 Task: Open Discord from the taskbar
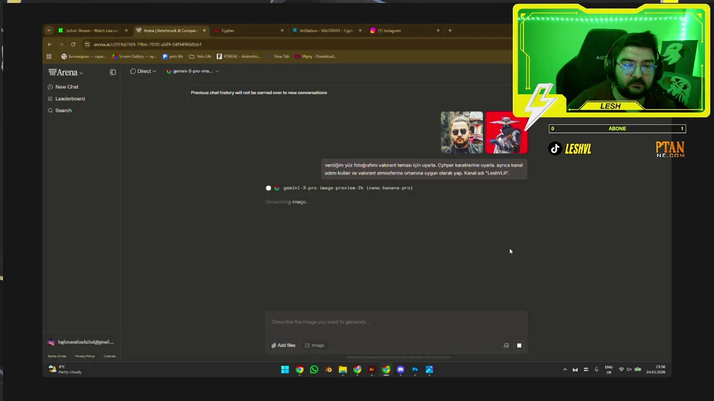401,369
